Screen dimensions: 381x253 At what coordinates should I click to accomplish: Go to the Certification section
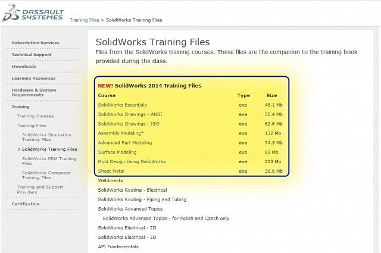pyautogui.click(x=26, y=204)
